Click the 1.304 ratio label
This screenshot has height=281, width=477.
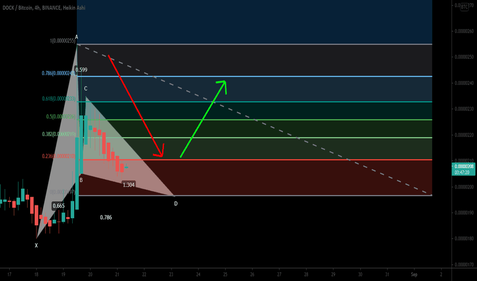coord(128,185)
